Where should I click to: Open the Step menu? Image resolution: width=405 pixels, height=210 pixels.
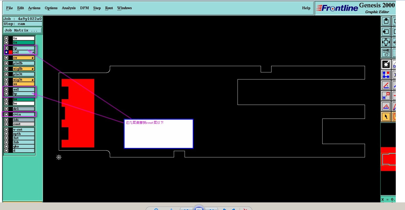point(97,8)
